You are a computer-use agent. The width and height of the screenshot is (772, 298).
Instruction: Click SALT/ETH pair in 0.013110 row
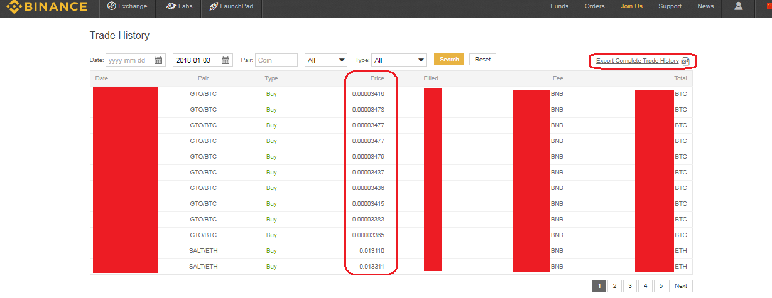204,251
